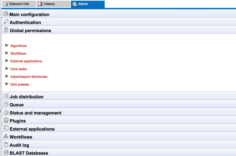Click the External applications terminal icon

(x=6, y=128)
